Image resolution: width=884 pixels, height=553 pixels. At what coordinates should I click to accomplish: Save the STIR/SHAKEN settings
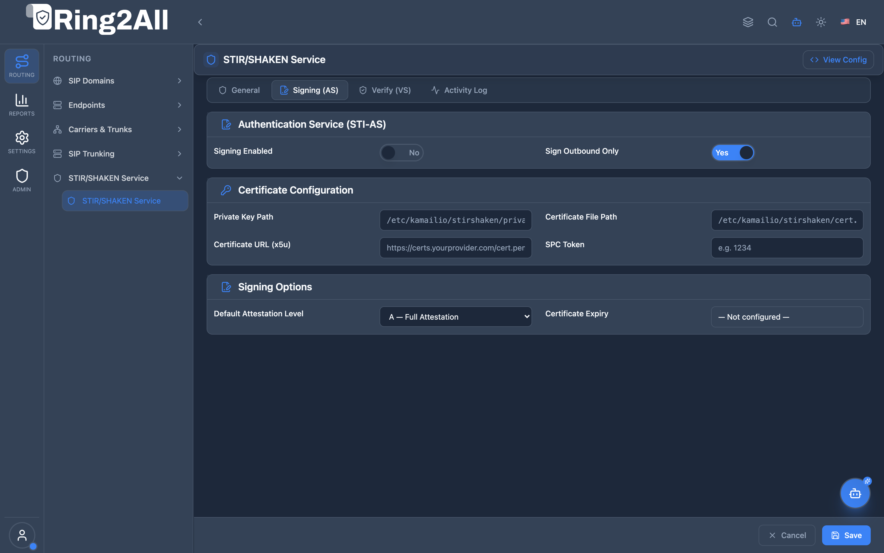846,536
